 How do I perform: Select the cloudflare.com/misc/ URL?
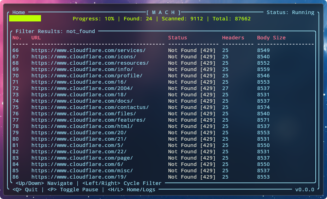[82, 171]
